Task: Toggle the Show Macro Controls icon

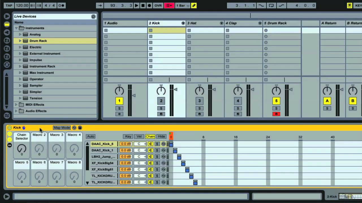Action: [x=10, y=134]
